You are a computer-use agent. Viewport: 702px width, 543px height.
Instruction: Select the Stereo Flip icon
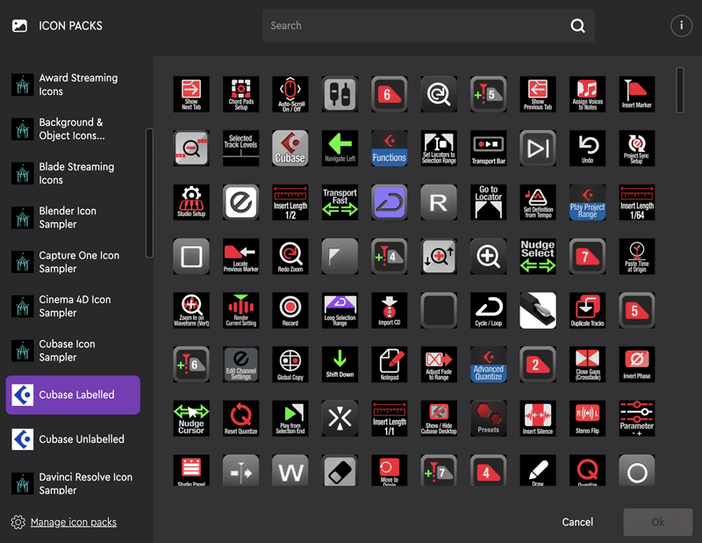coord(587,418)
